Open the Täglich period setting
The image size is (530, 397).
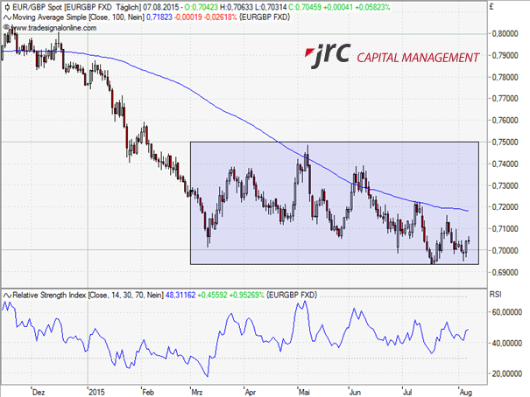[133, 6]
